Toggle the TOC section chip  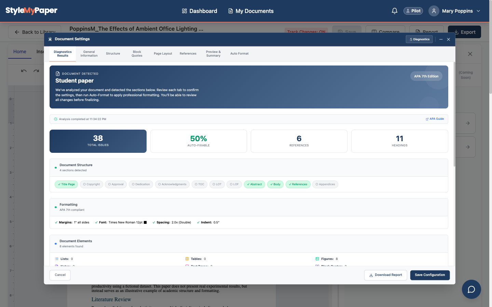click(x=200, y=184)
